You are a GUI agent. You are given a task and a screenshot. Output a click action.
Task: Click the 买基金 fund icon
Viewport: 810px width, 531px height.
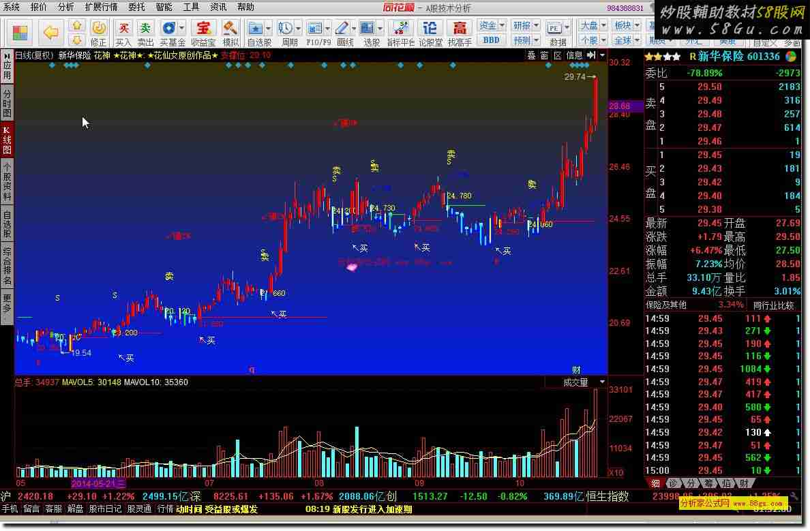click(168, 28)
